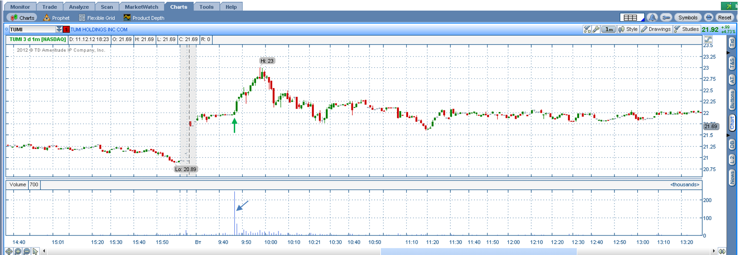The image size is (739, 255).
Task: Change the 1m timeframe button
Action: click(608, 29)
